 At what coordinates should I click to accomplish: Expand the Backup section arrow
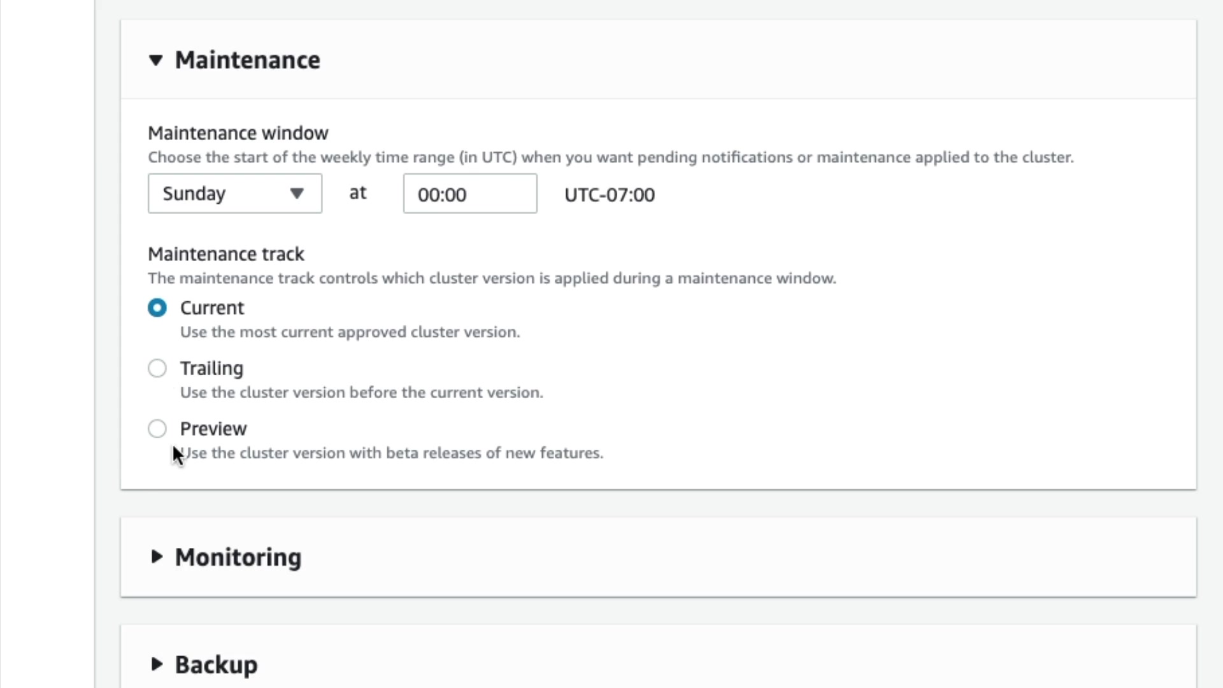[x=156, y=664]
